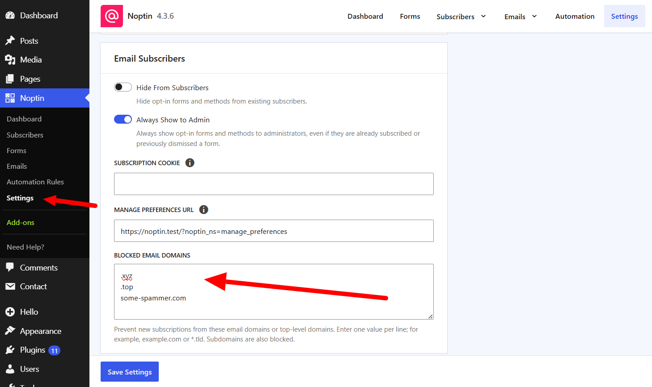Click Manage Preferences URL info icon
This screenshot has height=387, width=652.
click(x=203, y=210)
